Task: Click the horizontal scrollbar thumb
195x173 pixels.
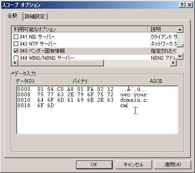Action: (x=61, y=63)
